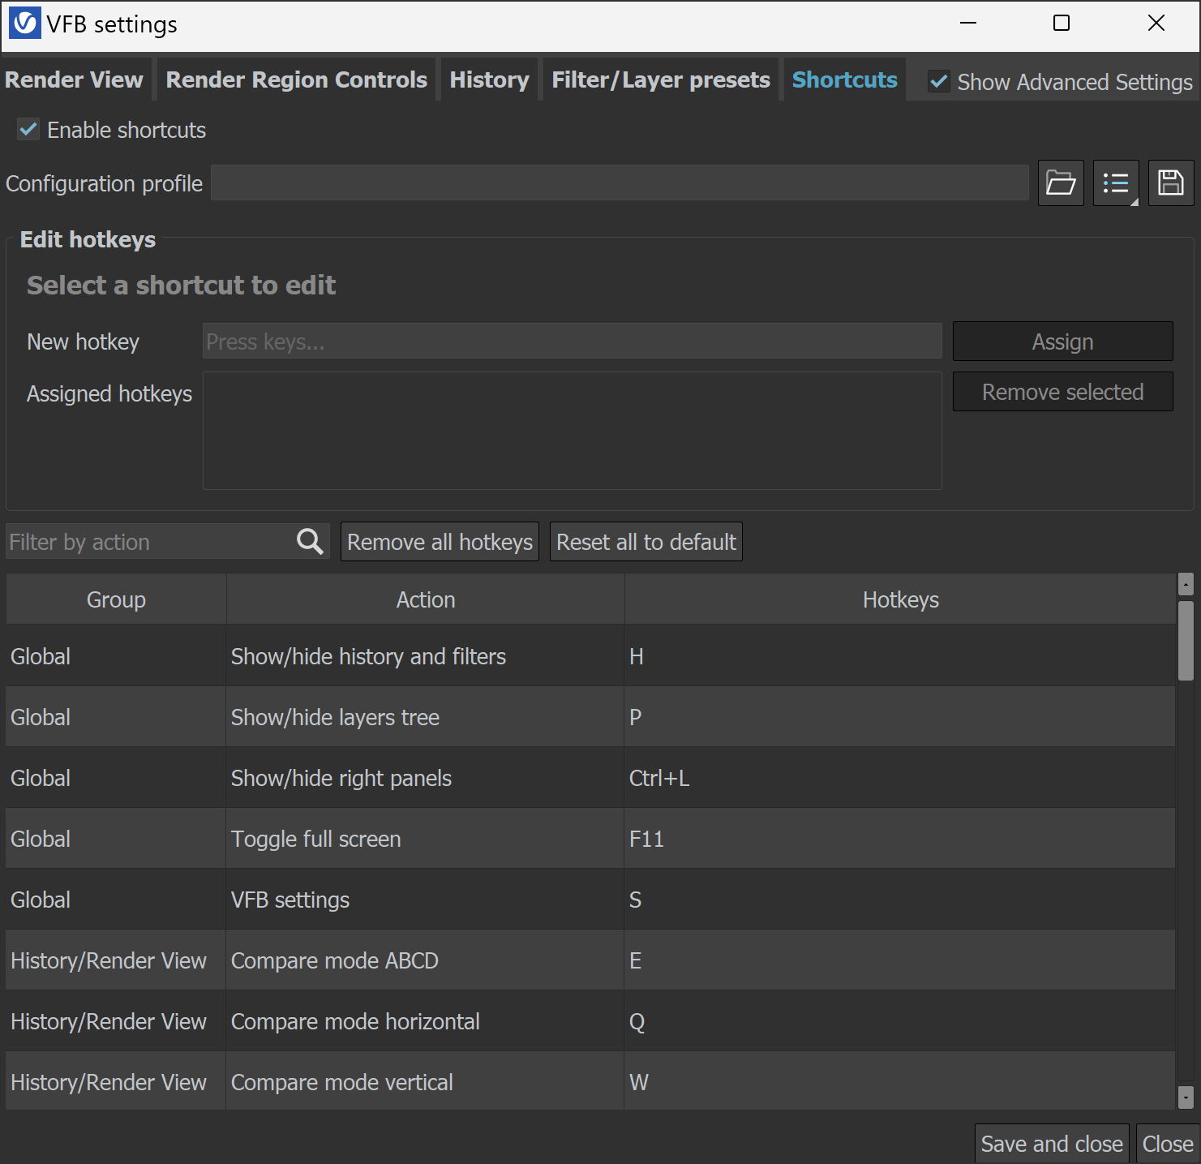Open the Render Region Controls tab
Image resolution: width=1201 pixels, height=1164 pixels.
tap(296, 79)
